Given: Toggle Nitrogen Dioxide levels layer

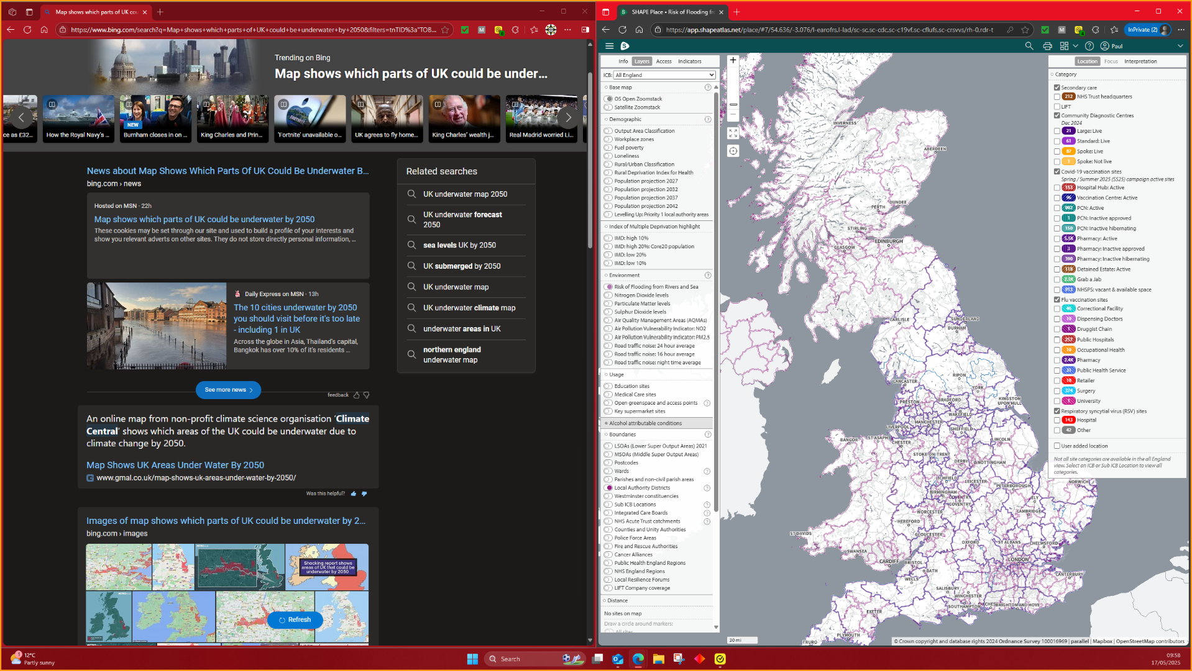Looking at the screenshot, I should (608, 295).
